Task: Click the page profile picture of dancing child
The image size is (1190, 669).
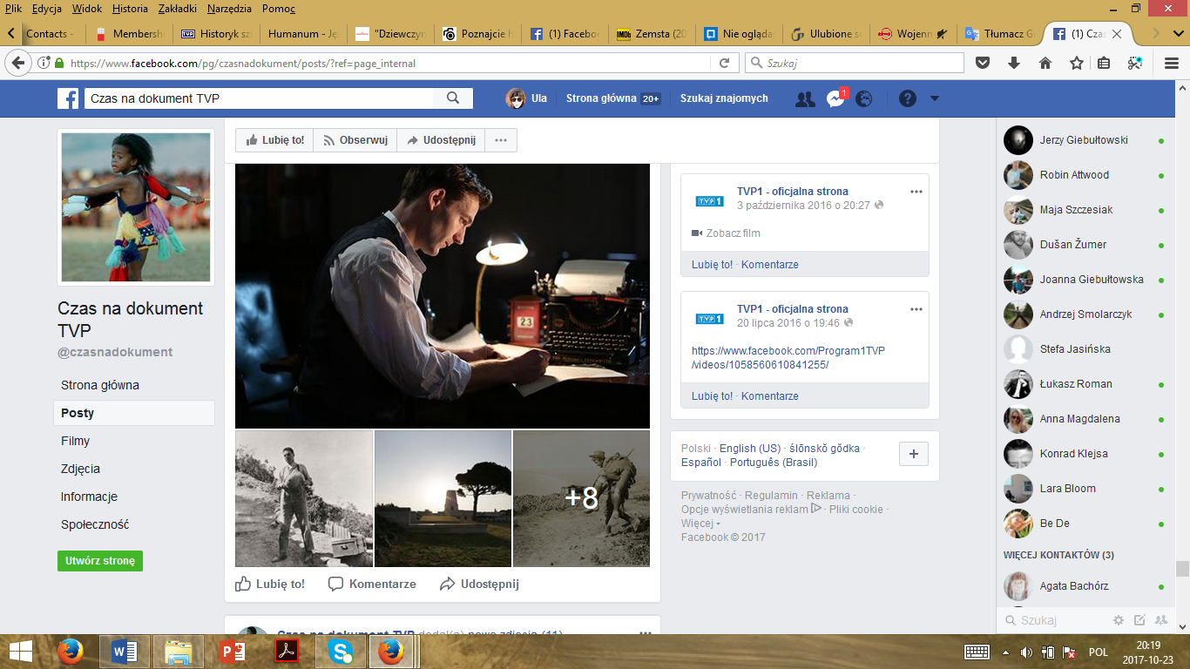Action: point(136,207)
